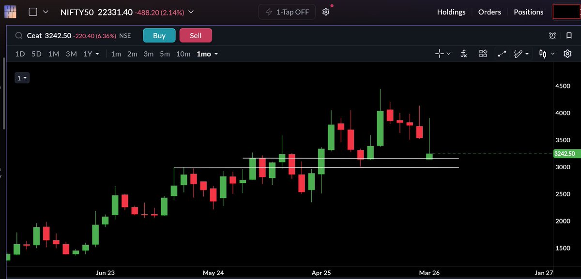Select the upper white horizontal line on chart

pos(351,158)
